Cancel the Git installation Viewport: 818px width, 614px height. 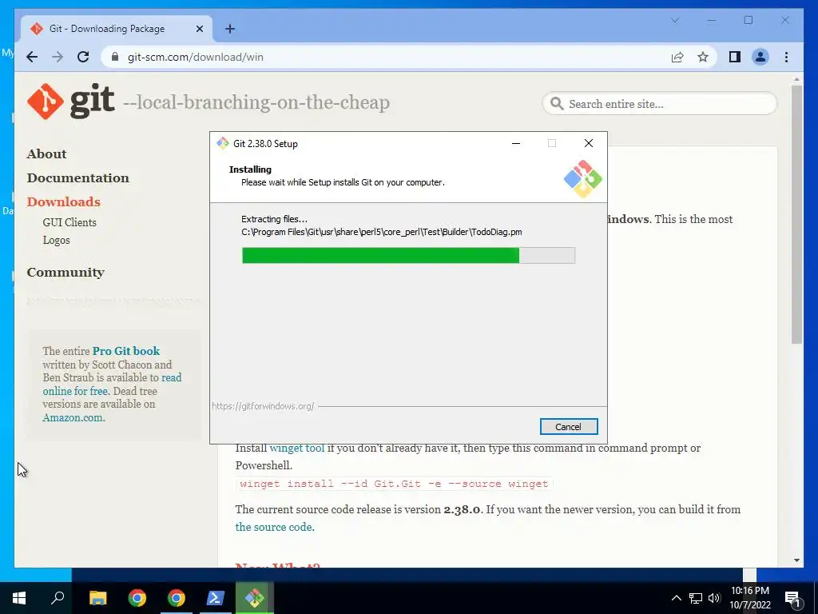pos(569,427)
